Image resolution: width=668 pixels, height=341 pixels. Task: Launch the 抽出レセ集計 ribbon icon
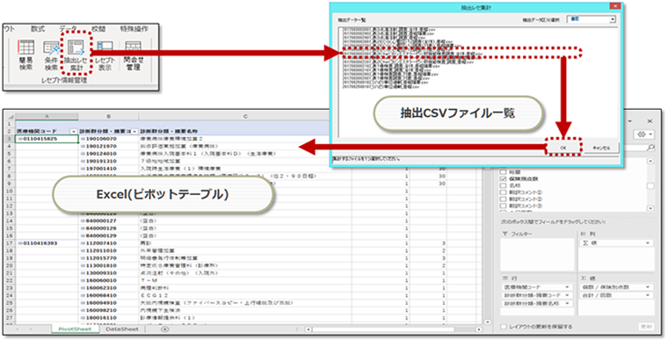pyautogui.click(x=76, y=55)
